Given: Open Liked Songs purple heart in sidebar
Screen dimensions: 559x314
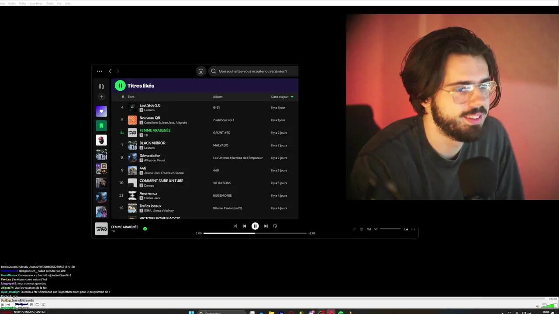Looking at the screenshot, I should (101, 111).
